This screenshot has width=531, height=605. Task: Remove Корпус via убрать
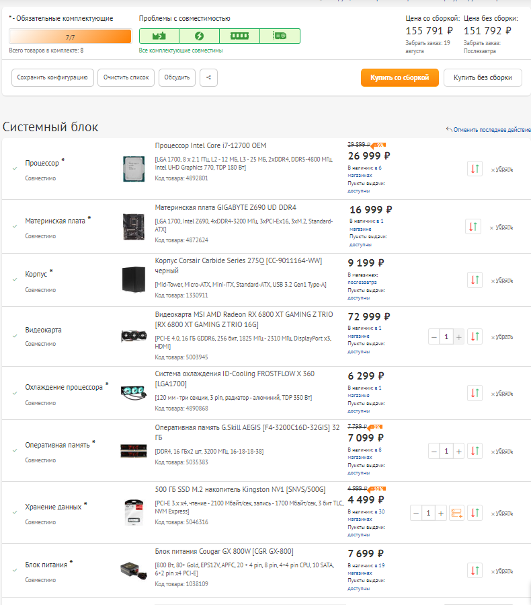tap(502, 280)
